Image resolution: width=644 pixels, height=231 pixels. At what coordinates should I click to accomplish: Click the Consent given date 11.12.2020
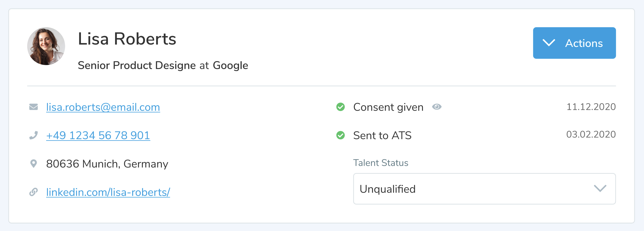[591, 107]
